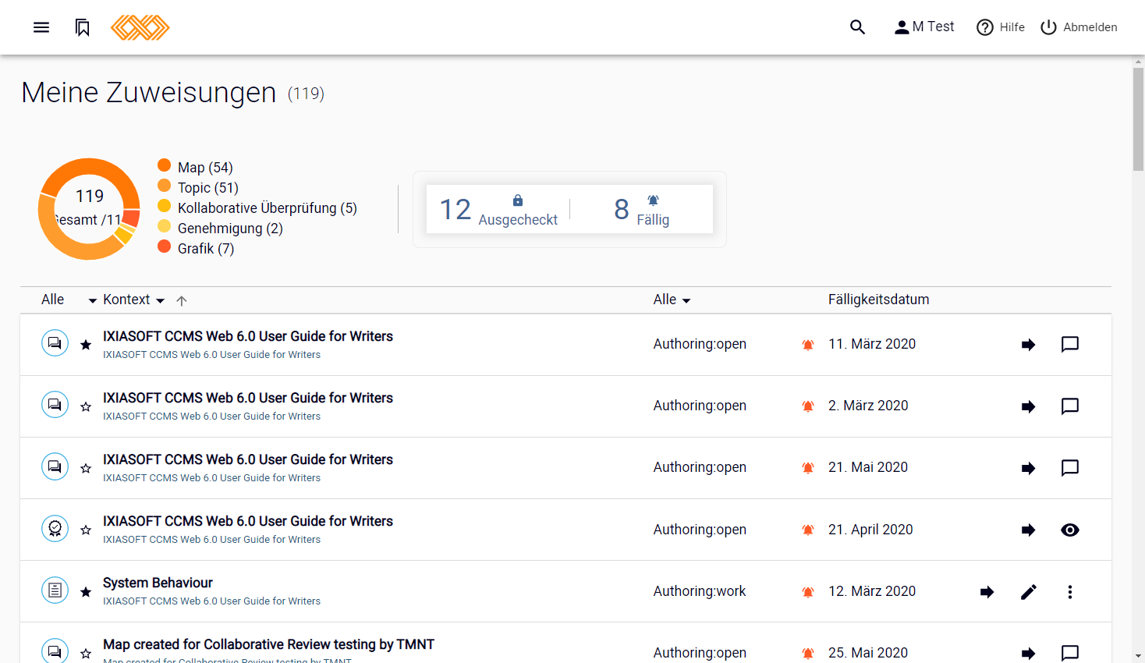Viewport: 1145px width, 663px height.
Task: Click review type icon for 2. März 2020 row
Action: pos(55,405)
